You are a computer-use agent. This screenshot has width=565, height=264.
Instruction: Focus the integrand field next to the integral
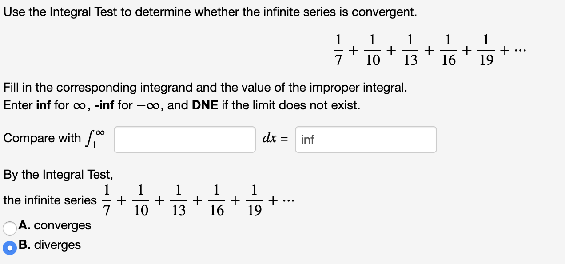[x=184, y=140]
